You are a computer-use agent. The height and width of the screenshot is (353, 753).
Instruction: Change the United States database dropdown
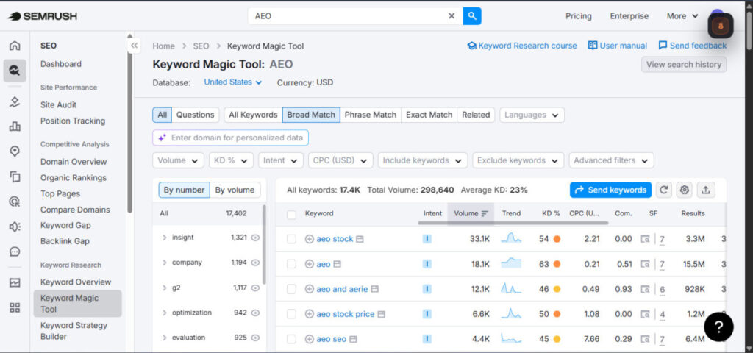click(233, 82)
